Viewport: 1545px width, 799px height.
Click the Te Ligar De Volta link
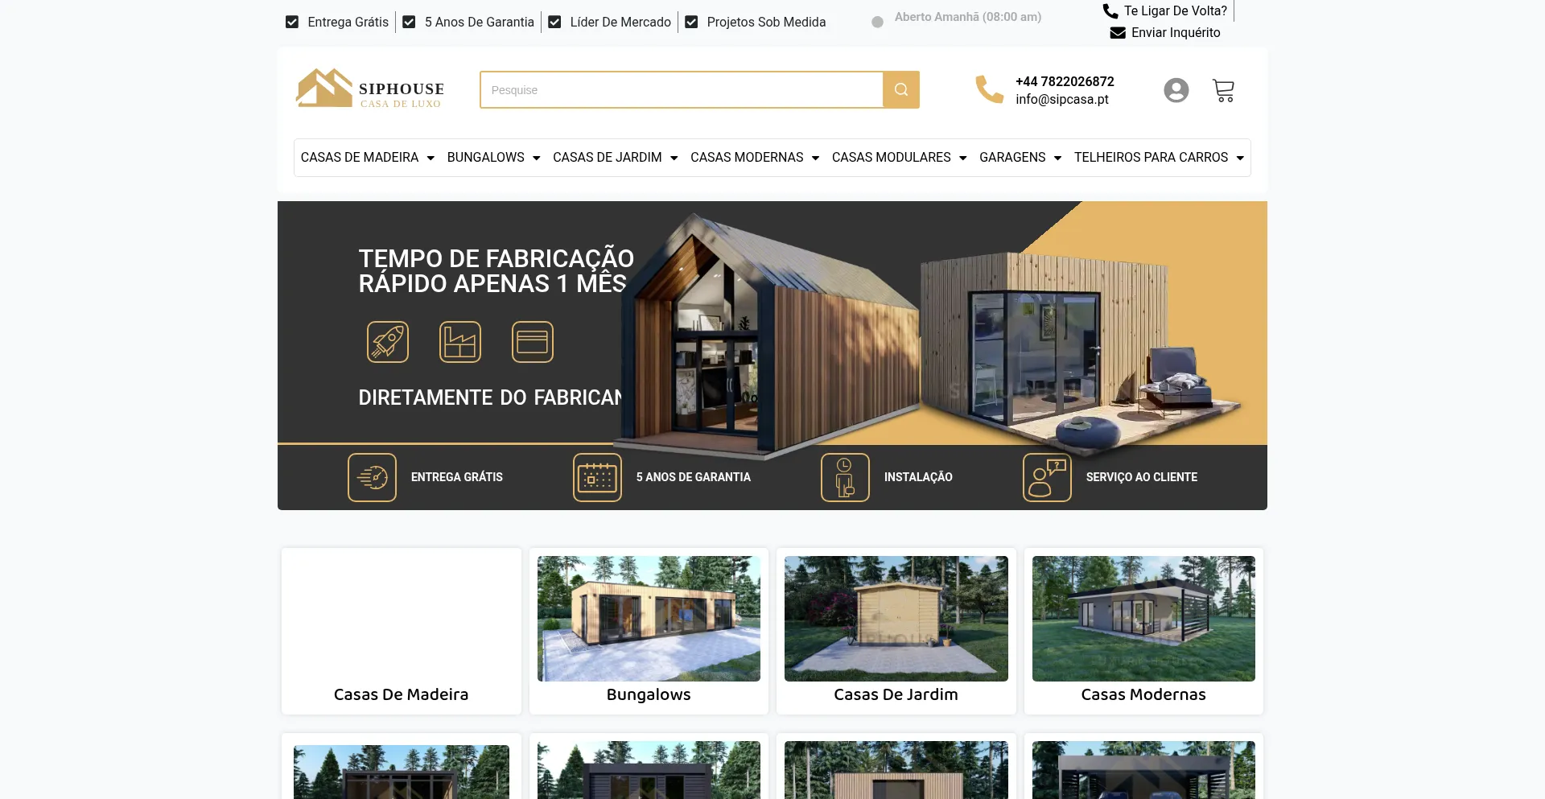pos(1174,11)
